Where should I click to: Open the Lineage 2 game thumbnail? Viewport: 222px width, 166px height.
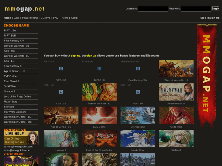tap(61, 139)
